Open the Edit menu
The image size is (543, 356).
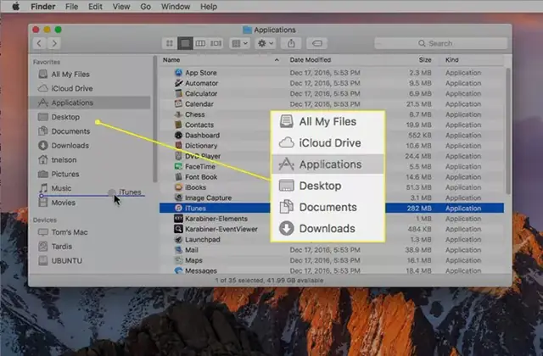click(95, 7)
